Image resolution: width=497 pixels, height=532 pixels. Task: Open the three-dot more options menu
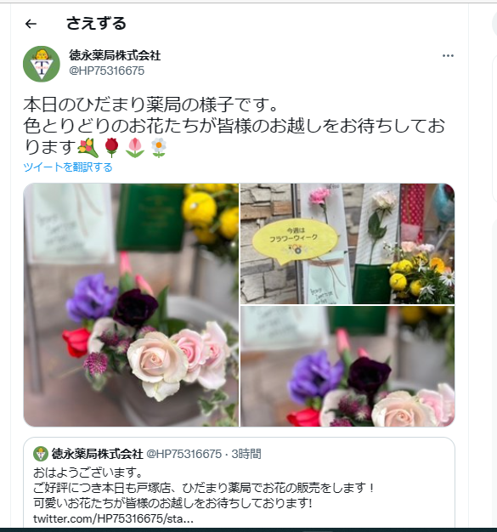448,55
